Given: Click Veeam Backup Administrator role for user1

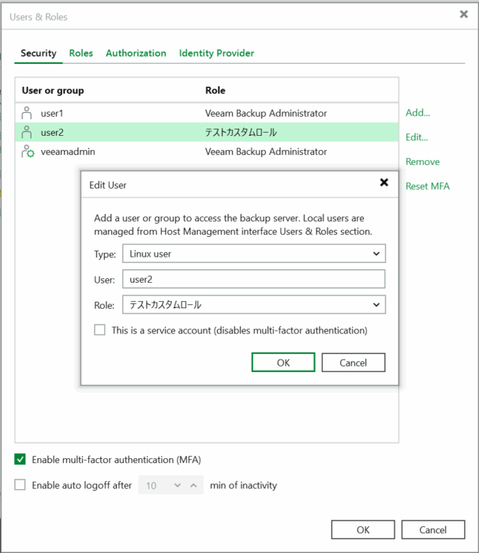Looking at the screenshot, I should 266,114.
